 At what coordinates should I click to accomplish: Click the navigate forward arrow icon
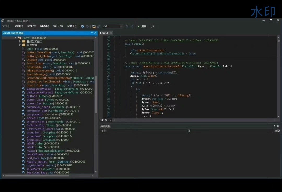(87, 26)
